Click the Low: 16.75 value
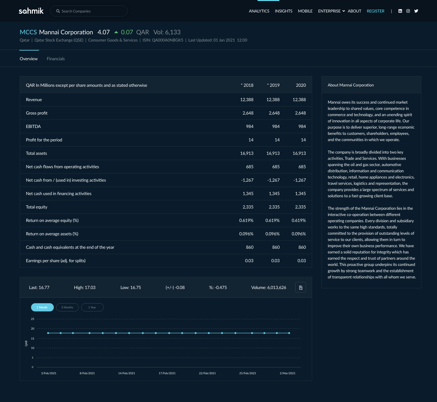Viewport: 437px width, 402px height. point(131,287)
